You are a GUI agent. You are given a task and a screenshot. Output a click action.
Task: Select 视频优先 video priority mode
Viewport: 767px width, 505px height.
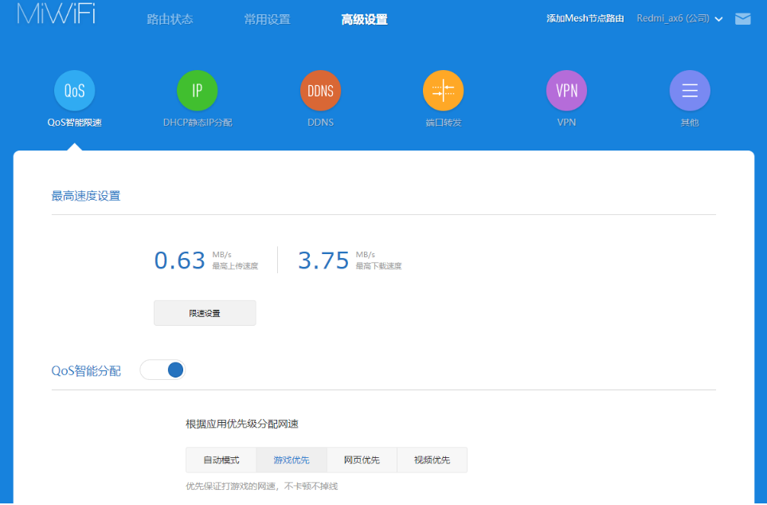point(432,460)
